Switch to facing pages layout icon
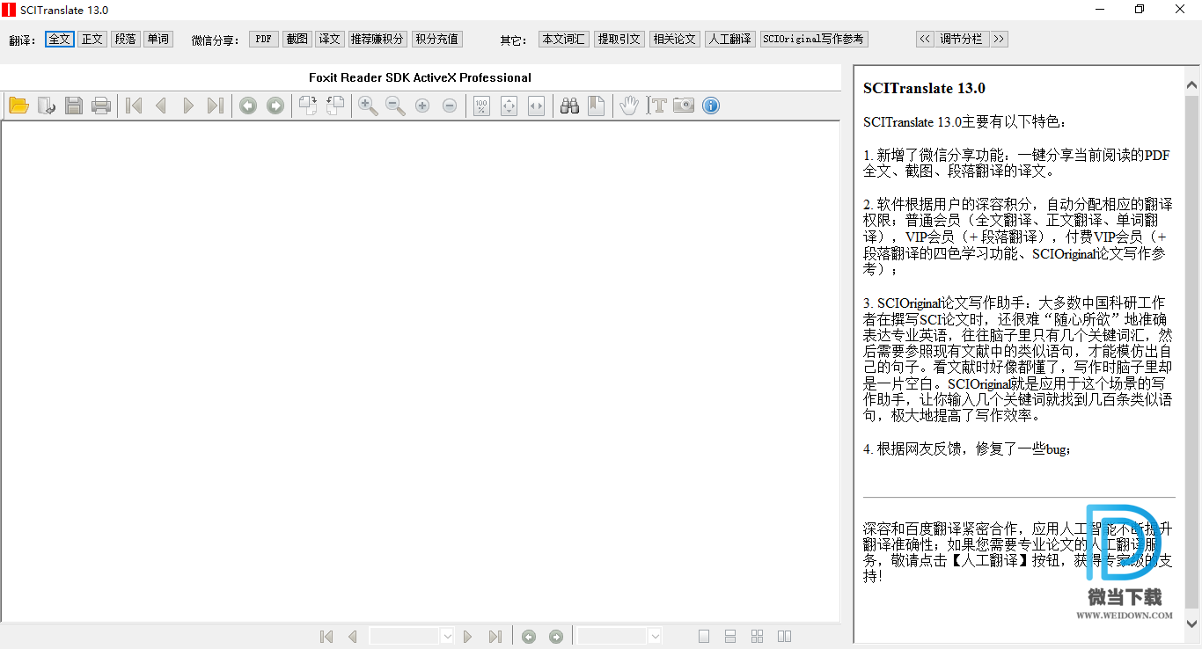Image resolution: width=1202 pixels, height=649 pixels. tap(785, 636)
